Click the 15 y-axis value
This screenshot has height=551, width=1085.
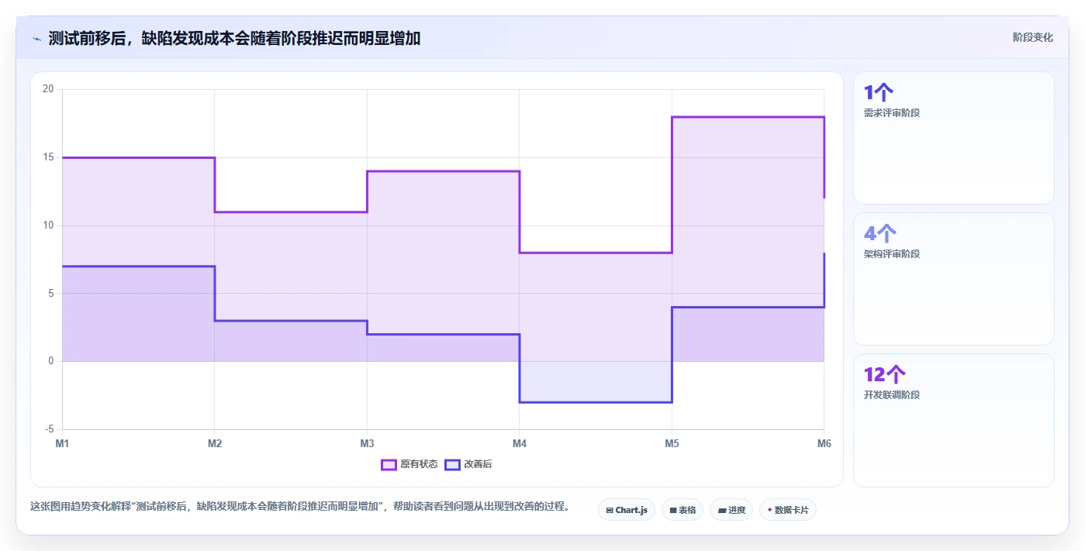click(48, 157)
